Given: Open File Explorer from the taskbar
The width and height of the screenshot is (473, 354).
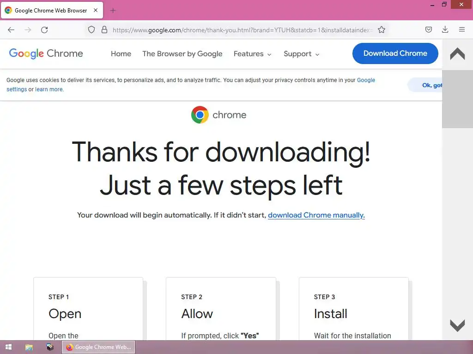Looking at the screenshot, I should [29, 347].
